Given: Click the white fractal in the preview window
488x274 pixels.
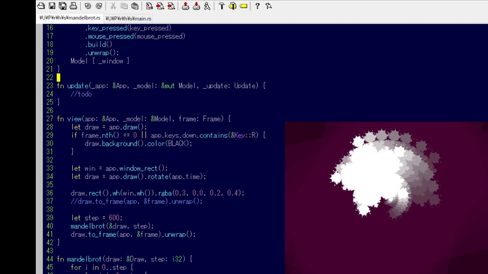Looking at the screenshot, I should coord(385,174).
